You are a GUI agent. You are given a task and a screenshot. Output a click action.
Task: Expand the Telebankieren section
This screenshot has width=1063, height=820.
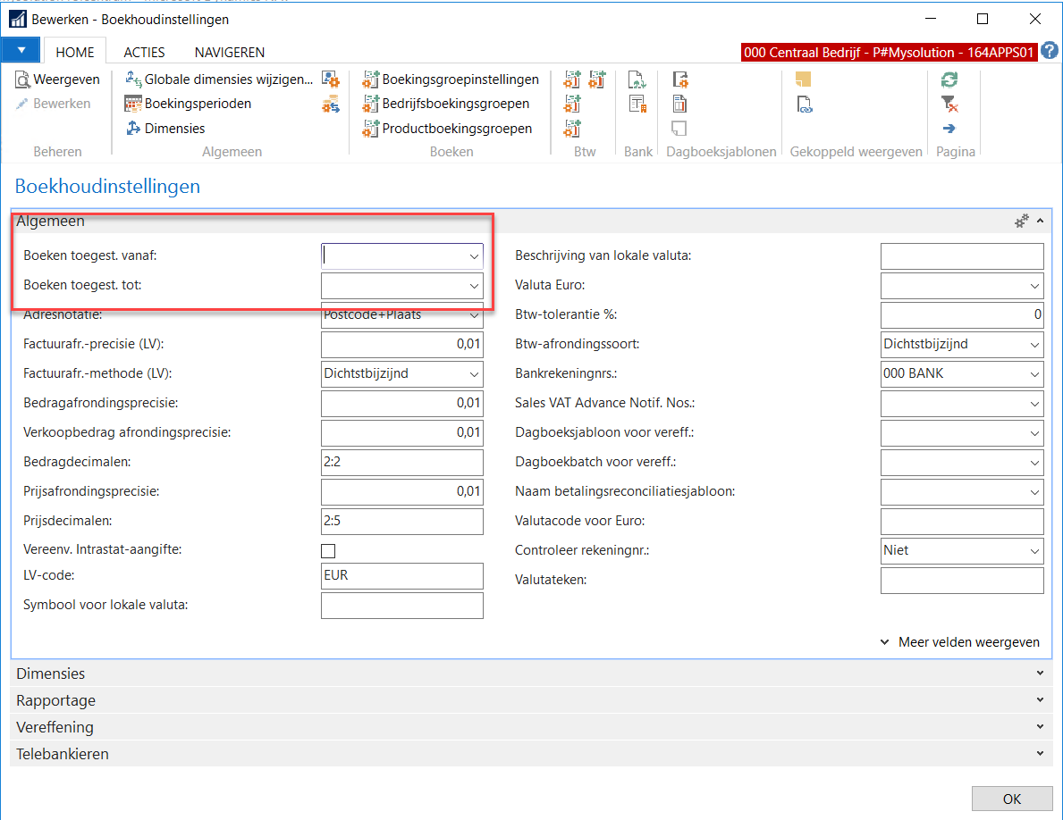[x=531, y=754]
